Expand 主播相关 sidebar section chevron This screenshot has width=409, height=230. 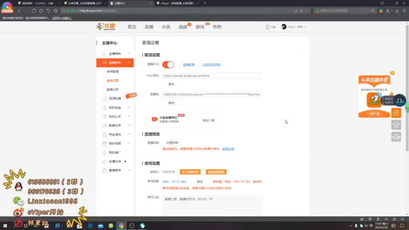129,54
